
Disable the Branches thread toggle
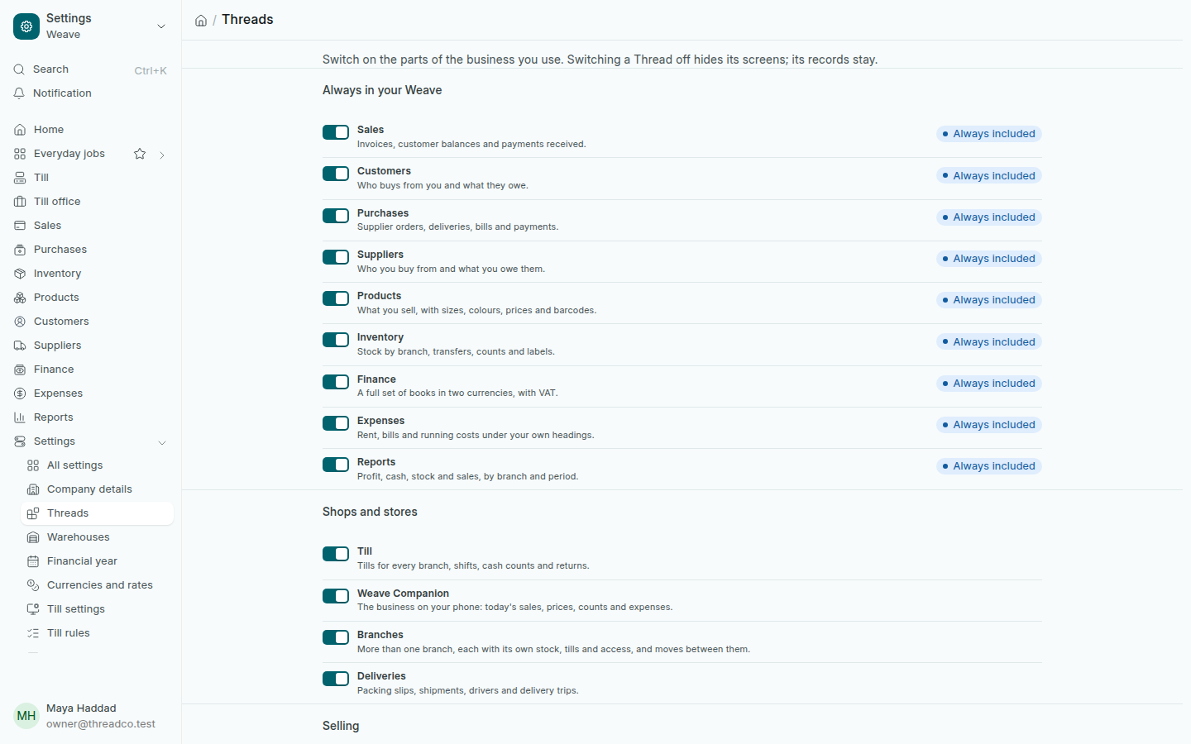[336, 637]
